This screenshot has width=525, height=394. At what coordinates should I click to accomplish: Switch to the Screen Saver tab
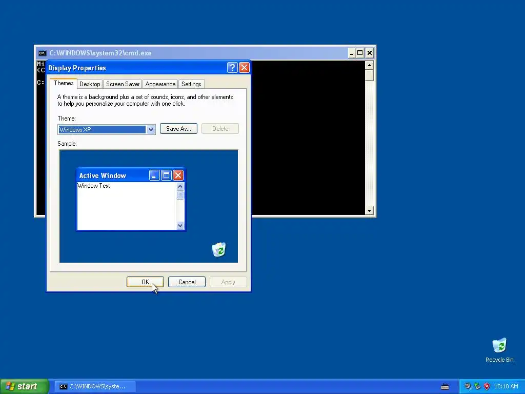(x=123, y=84)
